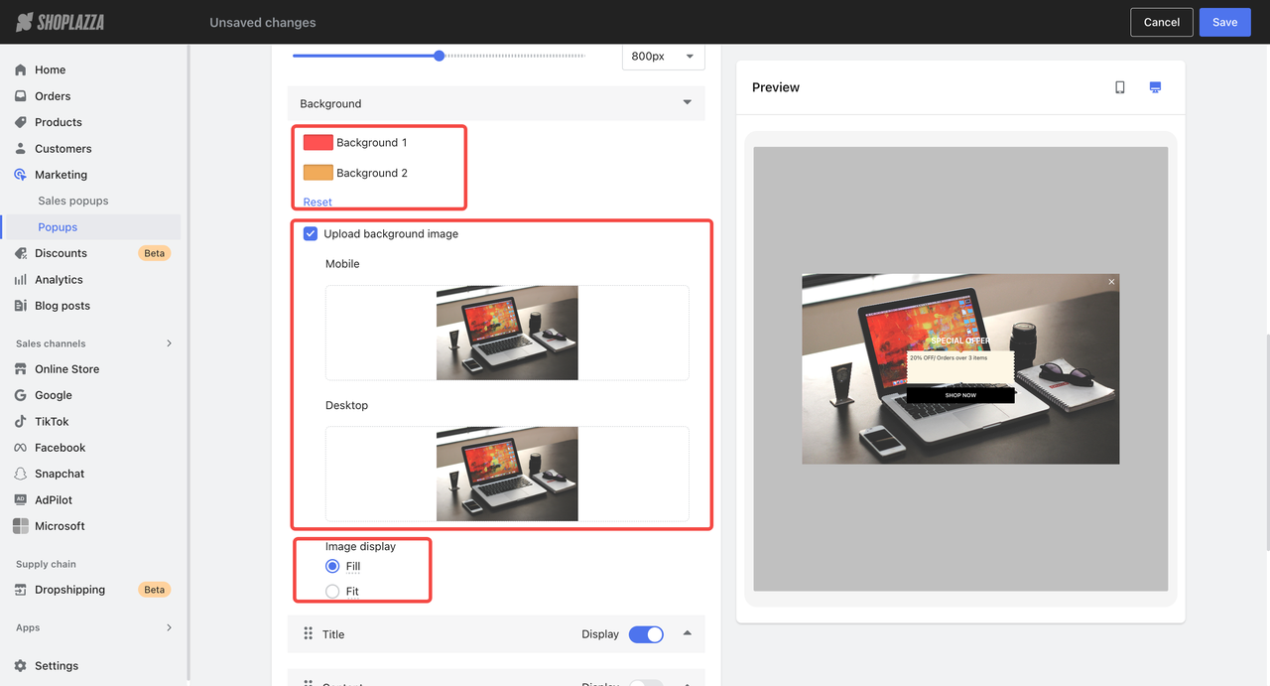Click the Image display label

[360, 546]
